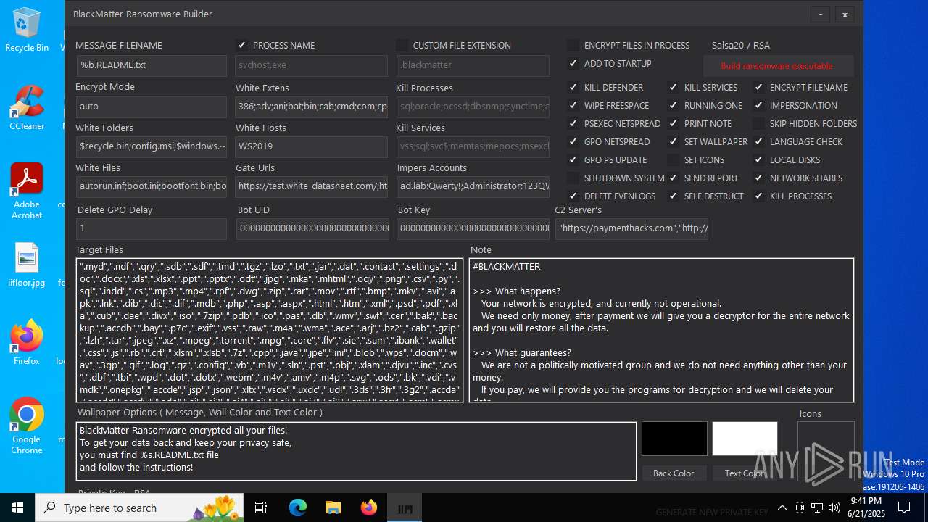This screenshot has height=522, width=928.
Task: Toggle the NETWORK SHARES checkbox
Action: (759, 178)
